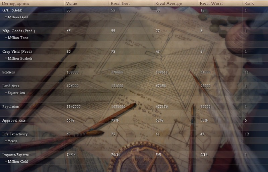Image resolution: width=268 pixels, height=172 pixels.
Task: Select the Population row label
Action: tap(11, 107)
